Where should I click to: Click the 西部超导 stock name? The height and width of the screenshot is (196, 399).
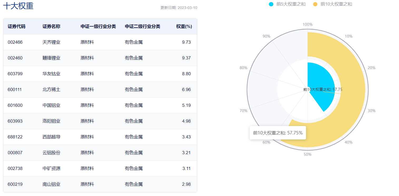tap(51, 137)
